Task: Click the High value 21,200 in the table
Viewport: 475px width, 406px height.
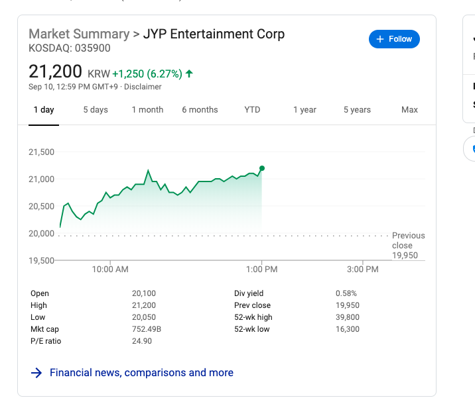Action: point(144,305)
